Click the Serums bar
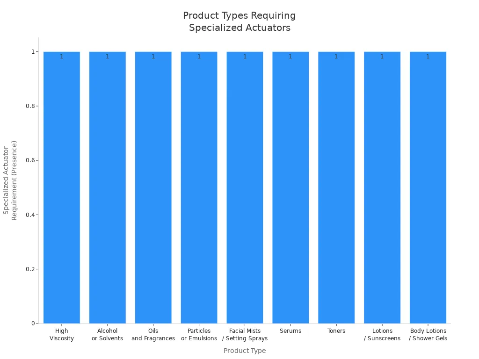Screen dimensions: 479x359 pyautogui.click(x=290, y=187)
